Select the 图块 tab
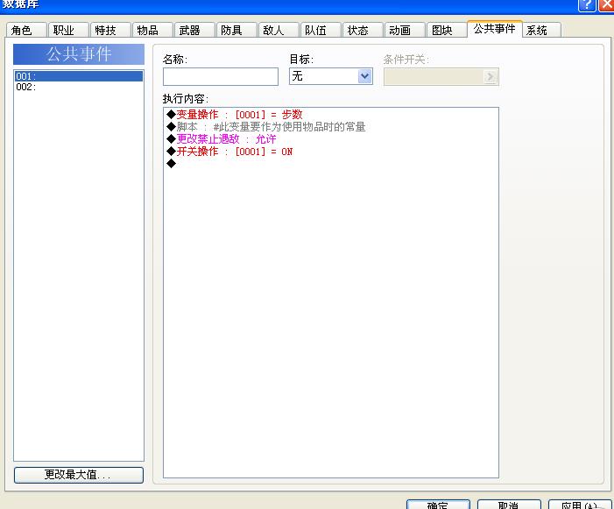 click(447, 30)
